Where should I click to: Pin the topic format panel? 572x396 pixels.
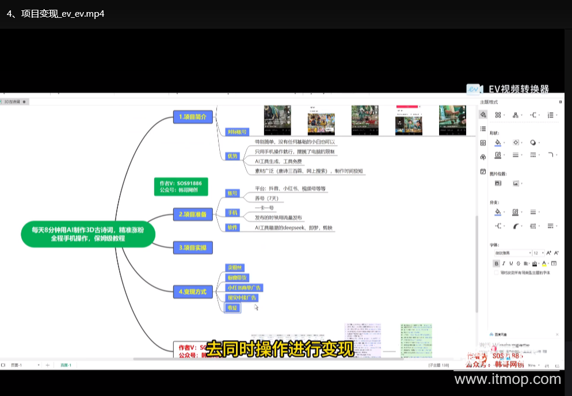pos(560,102)
